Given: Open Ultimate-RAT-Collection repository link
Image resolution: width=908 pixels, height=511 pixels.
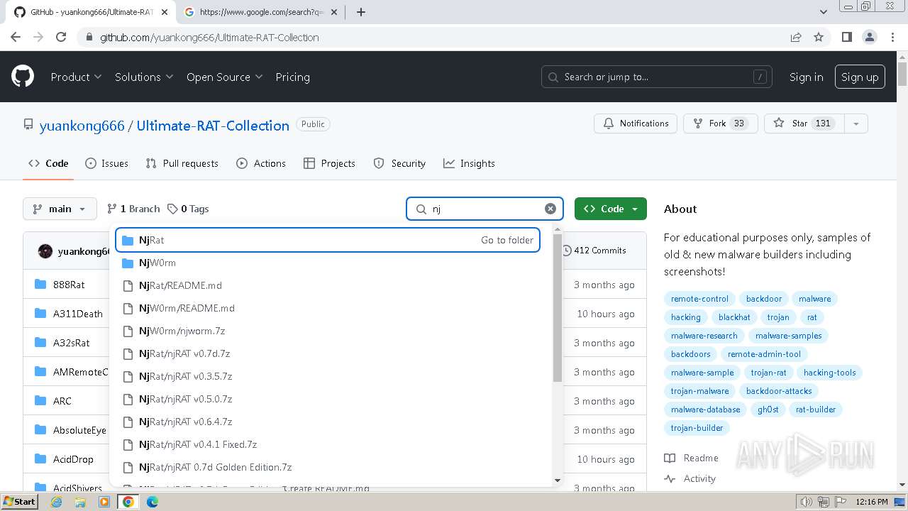Looking at the screenshot, I should [213, 126].
